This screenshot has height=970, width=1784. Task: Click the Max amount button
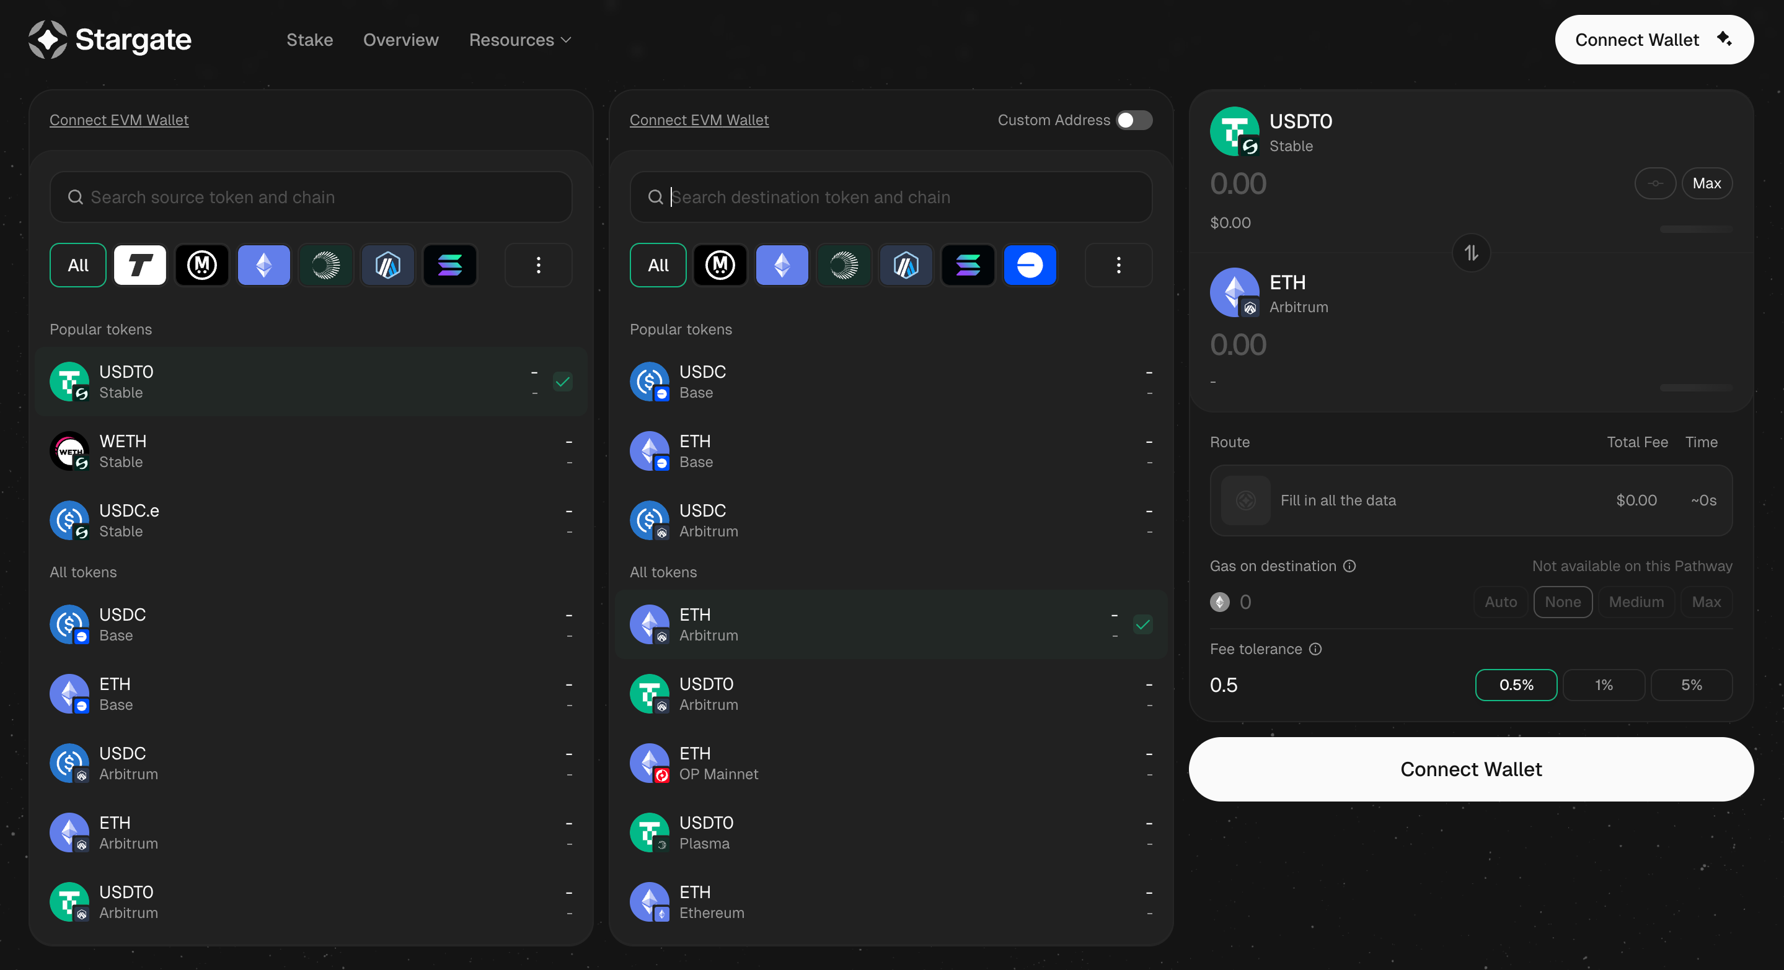[1707, 183]
